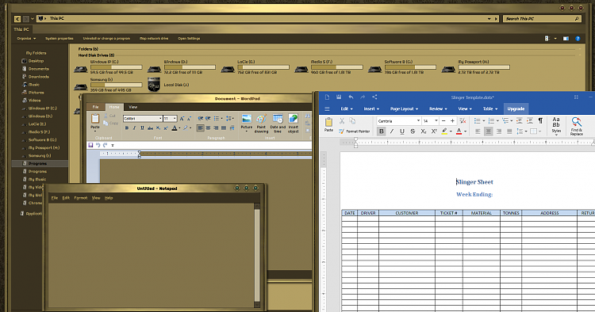Screen dimensions: 595x312
Task: Align text left in Slinger Template editor
Action: (478, 131)
